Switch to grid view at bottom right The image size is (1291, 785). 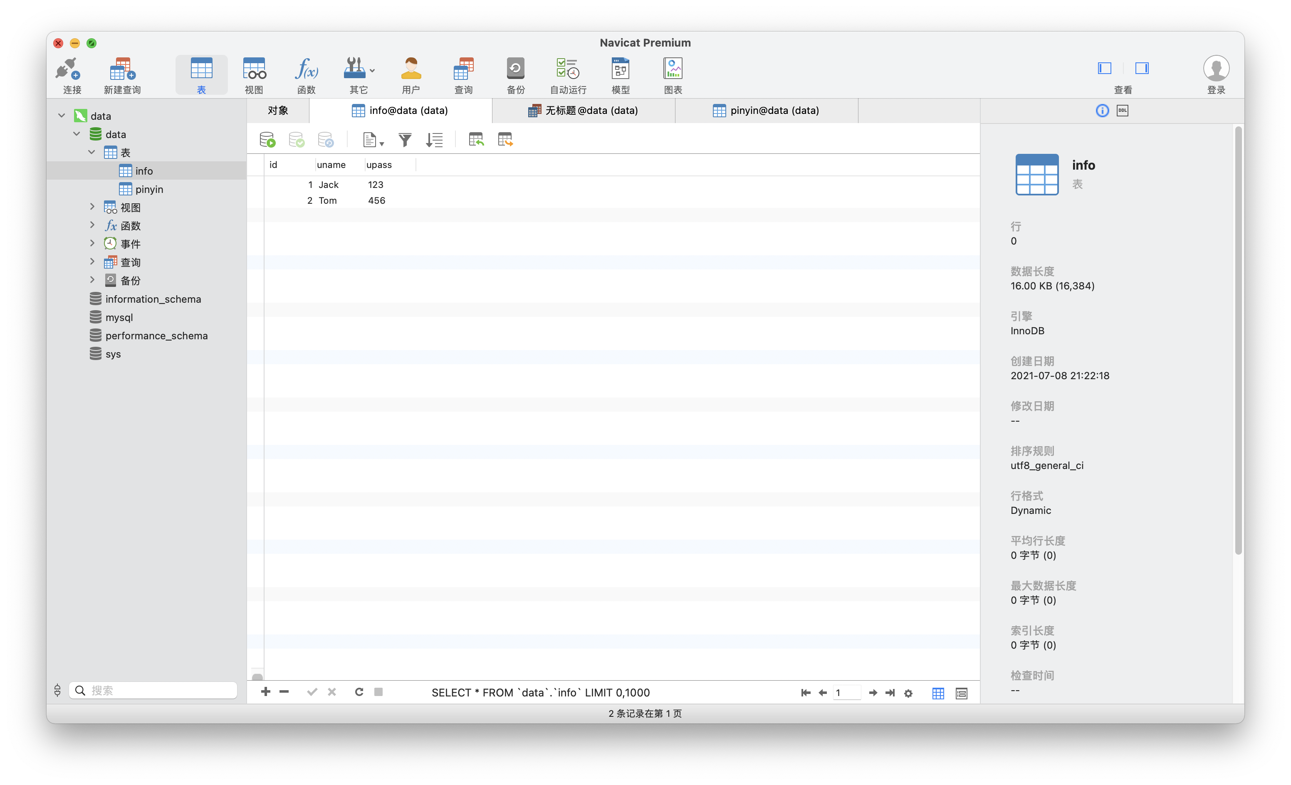[x=938, y=694]
